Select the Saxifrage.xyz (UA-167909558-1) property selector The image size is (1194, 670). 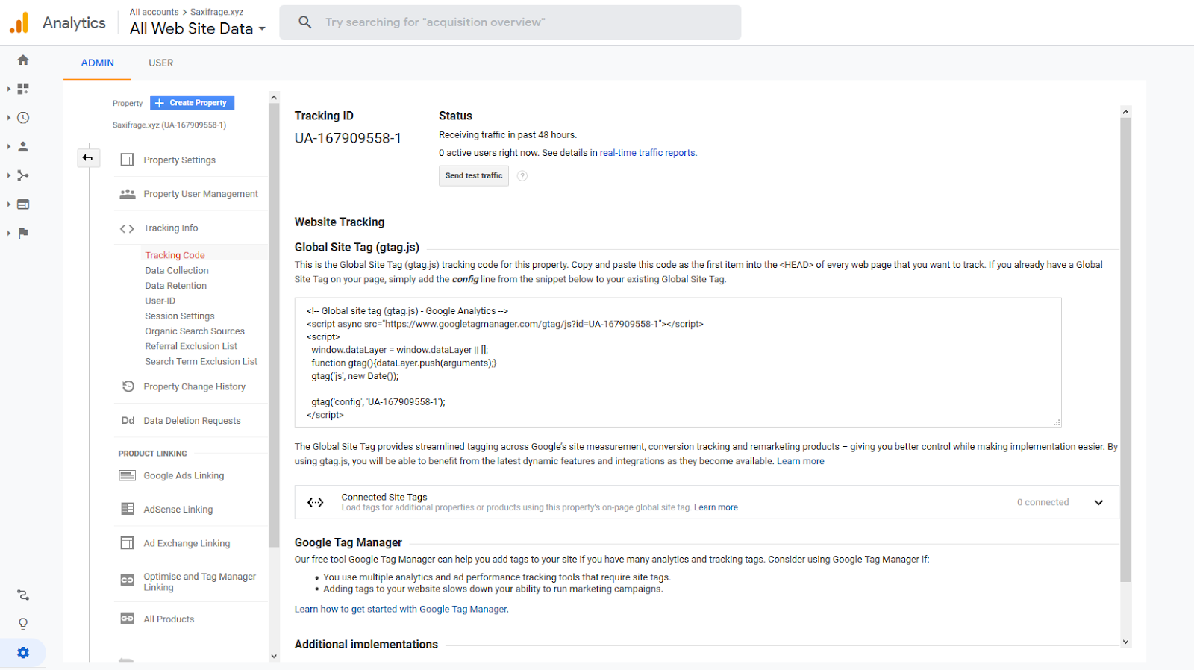[169, 125]
